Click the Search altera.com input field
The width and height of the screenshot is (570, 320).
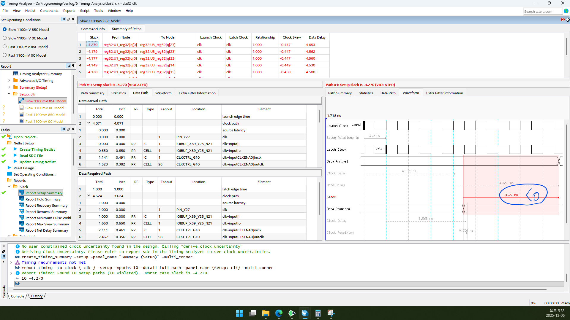(x=542, y=12)
